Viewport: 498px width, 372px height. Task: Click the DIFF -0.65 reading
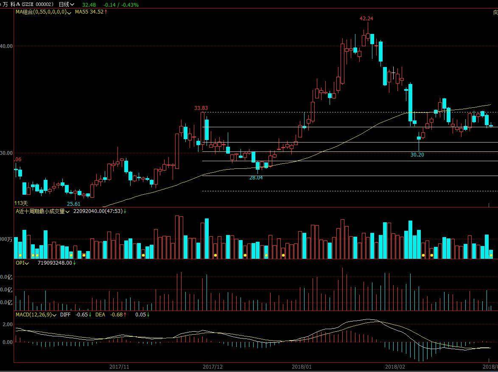pos(74,314)
